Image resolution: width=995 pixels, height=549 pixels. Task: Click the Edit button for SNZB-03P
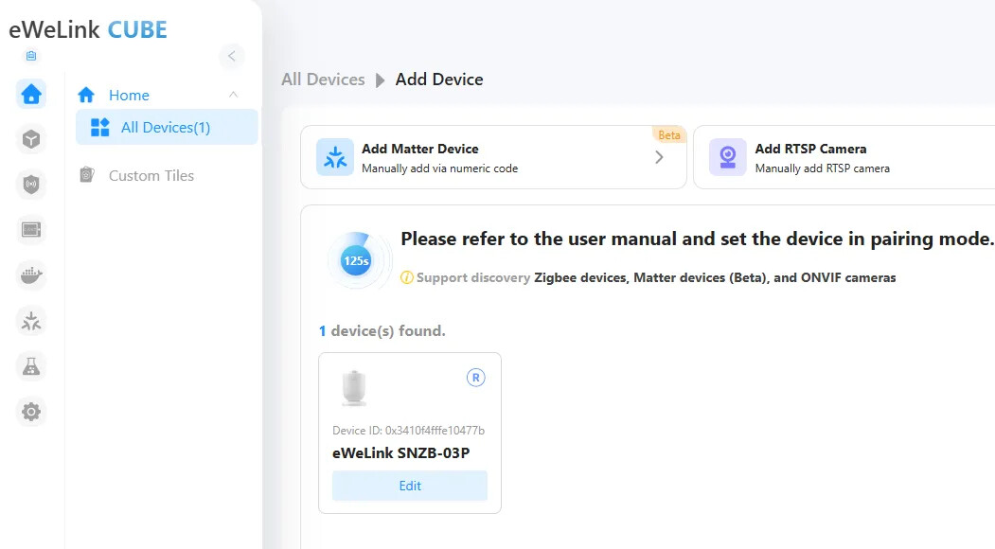tap(410, 486)
